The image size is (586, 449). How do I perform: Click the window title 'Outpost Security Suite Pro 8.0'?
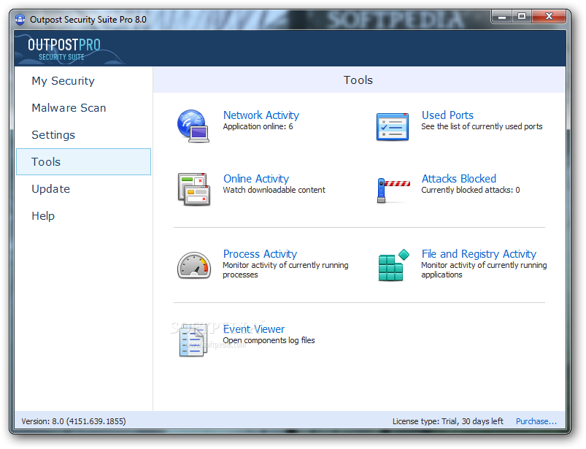coord(88,20)
